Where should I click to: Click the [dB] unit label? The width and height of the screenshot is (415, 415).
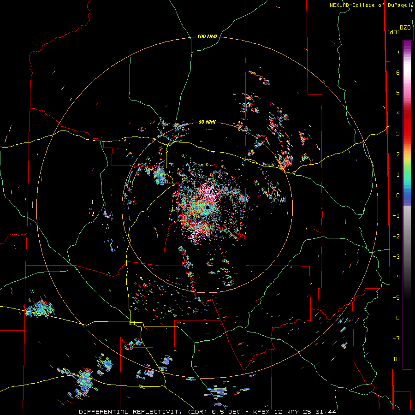[x=393, y=32]
